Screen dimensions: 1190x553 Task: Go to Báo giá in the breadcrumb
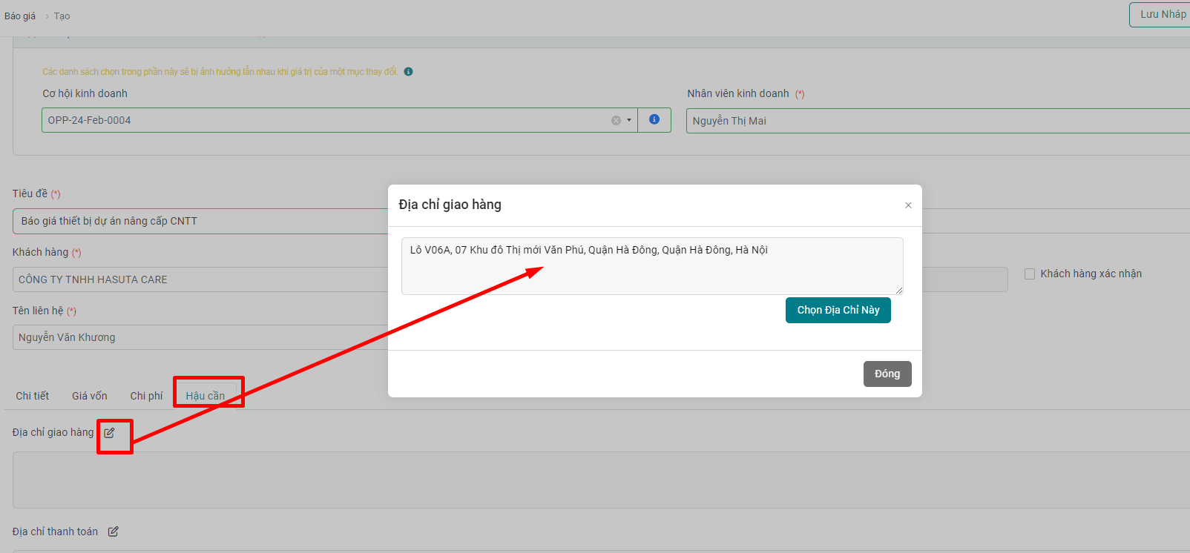[x=20, y=16]
